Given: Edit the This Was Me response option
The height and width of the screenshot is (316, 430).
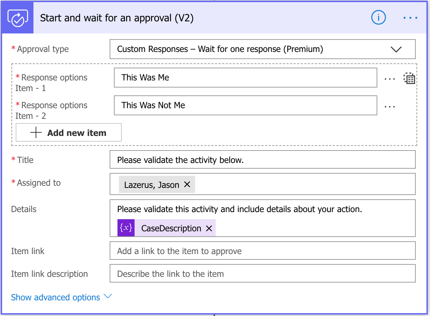Looking at the screenshot, I should 246,78.
